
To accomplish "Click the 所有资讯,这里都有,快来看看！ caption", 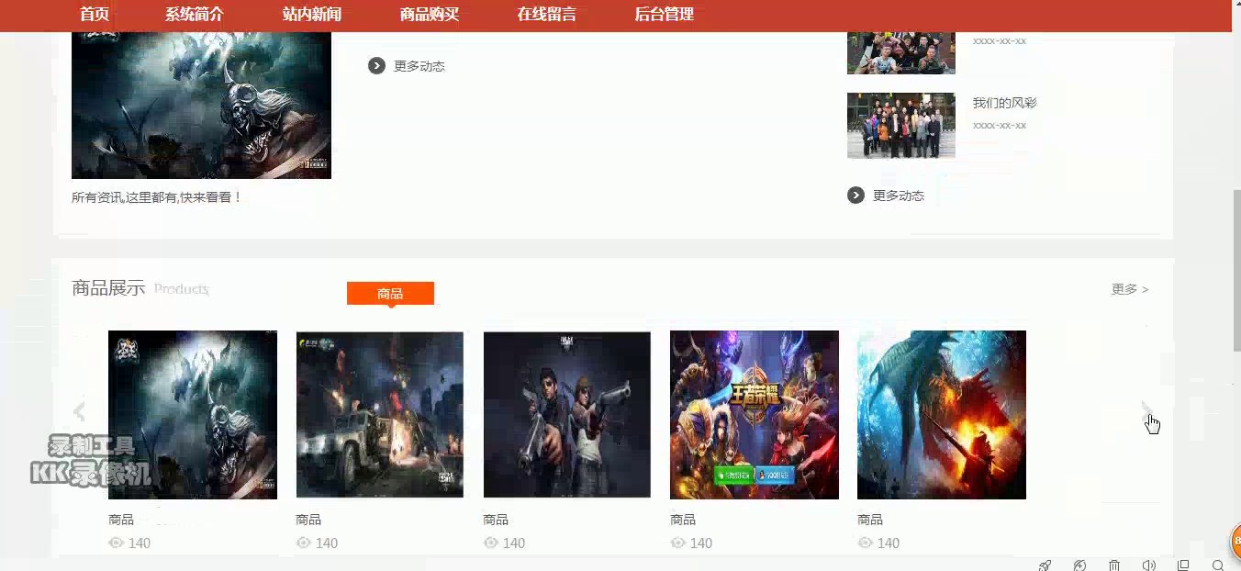I will coord(157,197).
